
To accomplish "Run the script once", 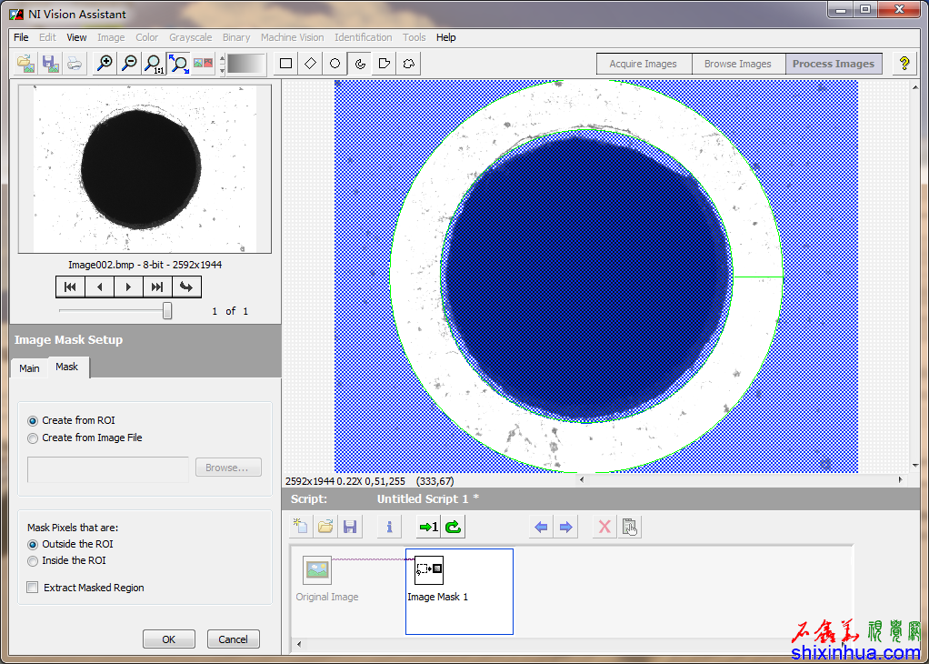I will pyautogui.click(x=428, y=527).
